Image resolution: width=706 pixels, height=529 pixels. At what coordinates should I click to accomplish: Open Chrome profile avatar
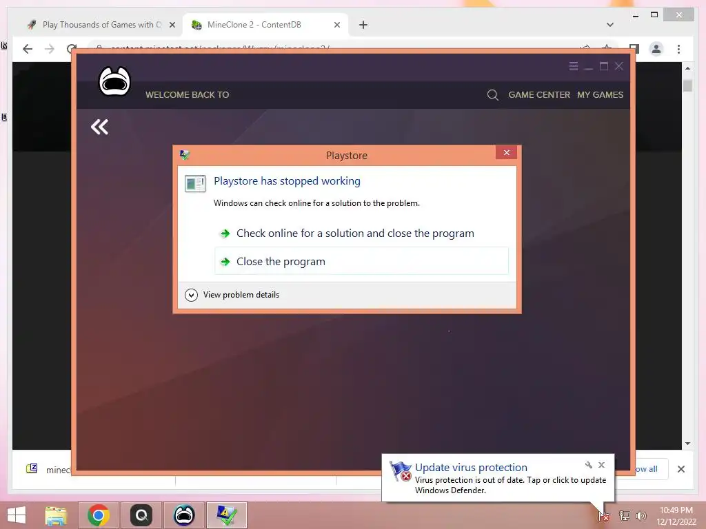tap(656, 49)
